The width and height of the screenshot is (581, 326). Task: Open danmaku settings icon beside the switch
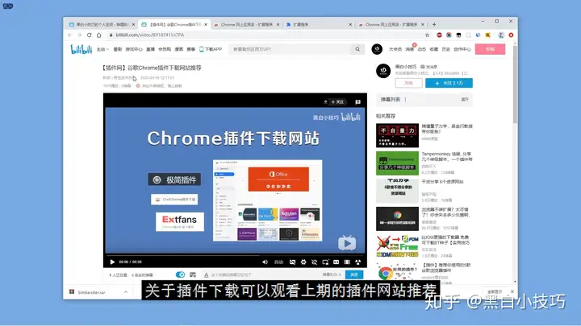[193, 274]
